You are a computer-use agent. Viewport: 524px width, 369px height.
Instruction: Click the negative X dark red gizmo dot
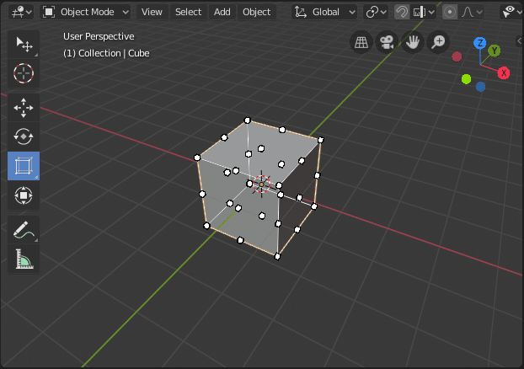pos(457,56)
